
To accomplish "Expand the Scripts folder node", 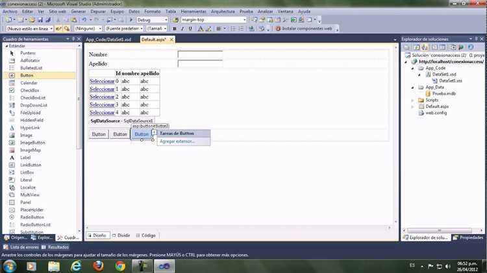I will pyautogui.click(x=412, y=101).
